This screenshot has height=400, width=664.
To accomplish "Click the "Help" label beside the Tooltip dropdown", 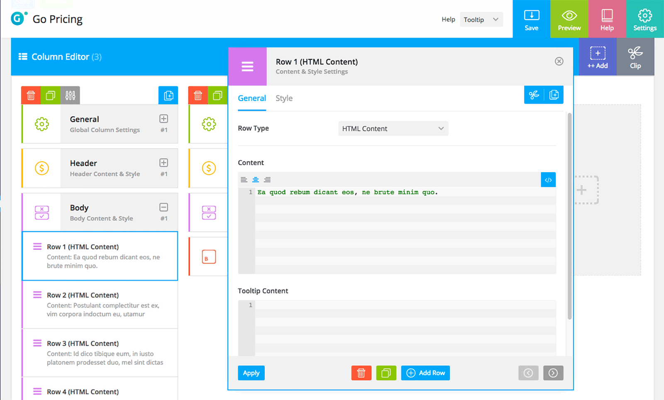I will point(448,19).
